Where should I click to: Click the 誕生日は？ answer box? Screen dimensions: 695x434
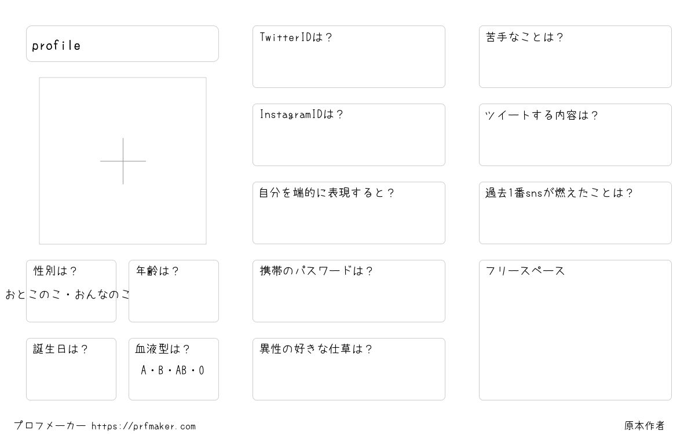(71, 369)
